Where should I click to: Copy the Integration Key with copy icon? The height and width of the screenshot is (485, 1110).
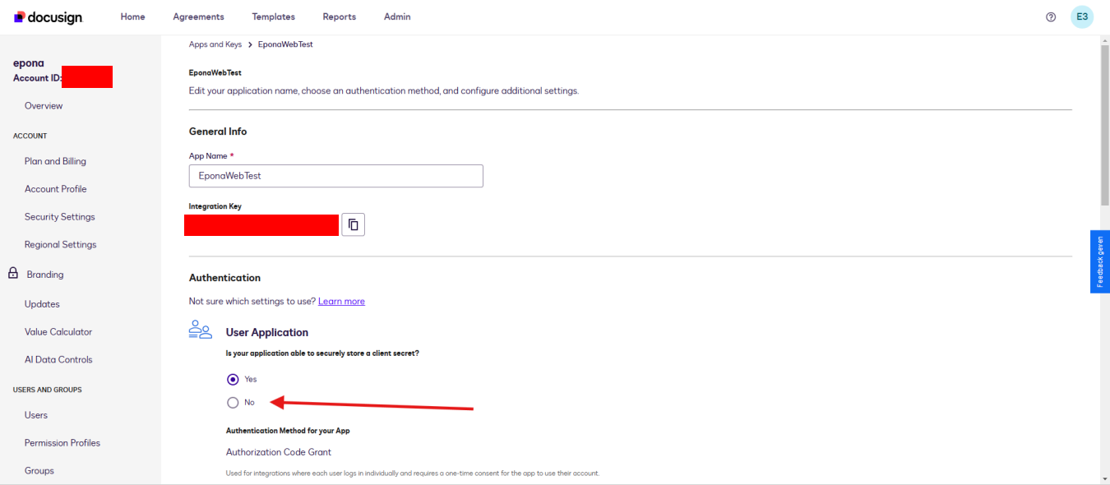pyautogui.click(x=353, y=224)
